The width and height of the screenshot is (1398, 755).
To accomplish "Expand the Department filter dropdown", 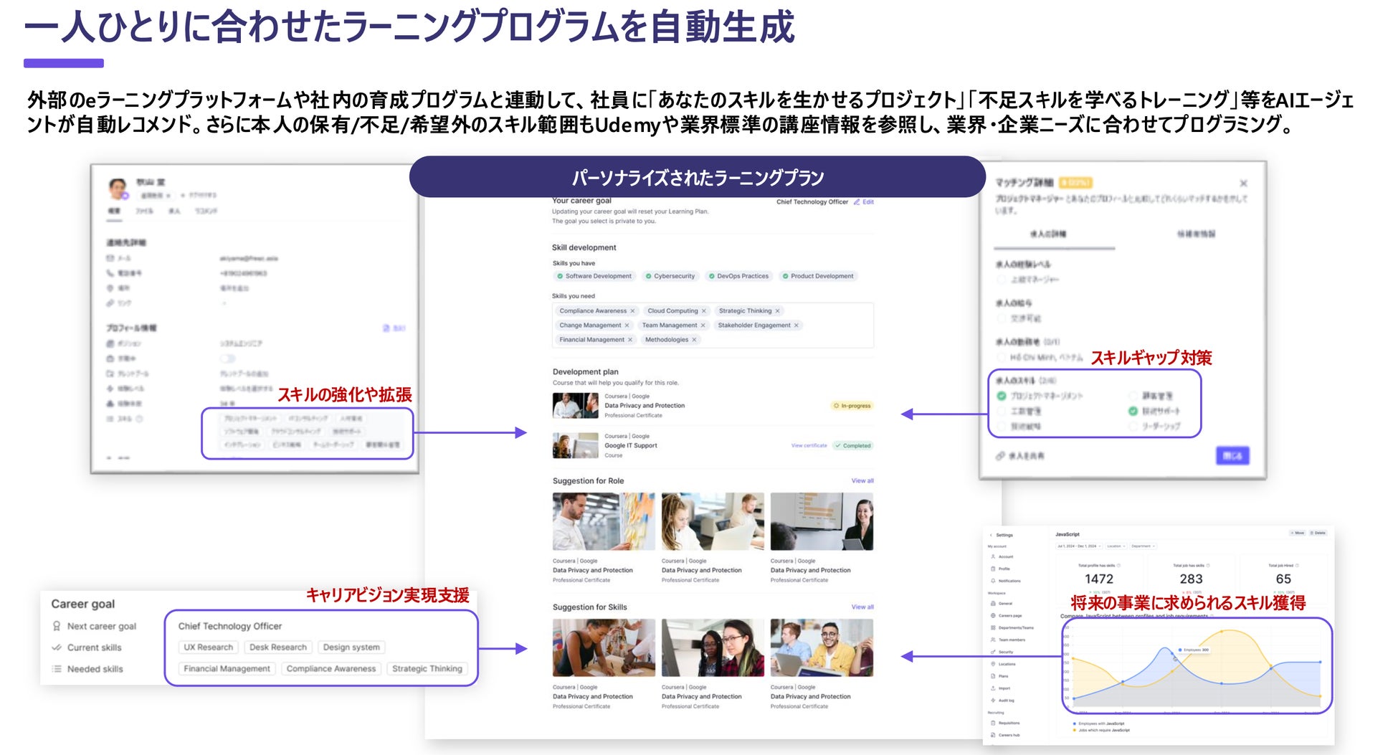I will pyautogui.click(x=1143, y=546).
